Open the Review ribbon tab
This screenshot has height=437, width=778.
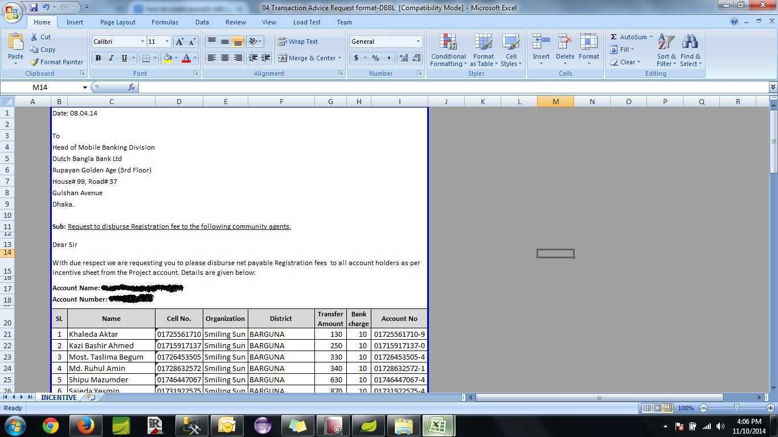pos(236,22)
